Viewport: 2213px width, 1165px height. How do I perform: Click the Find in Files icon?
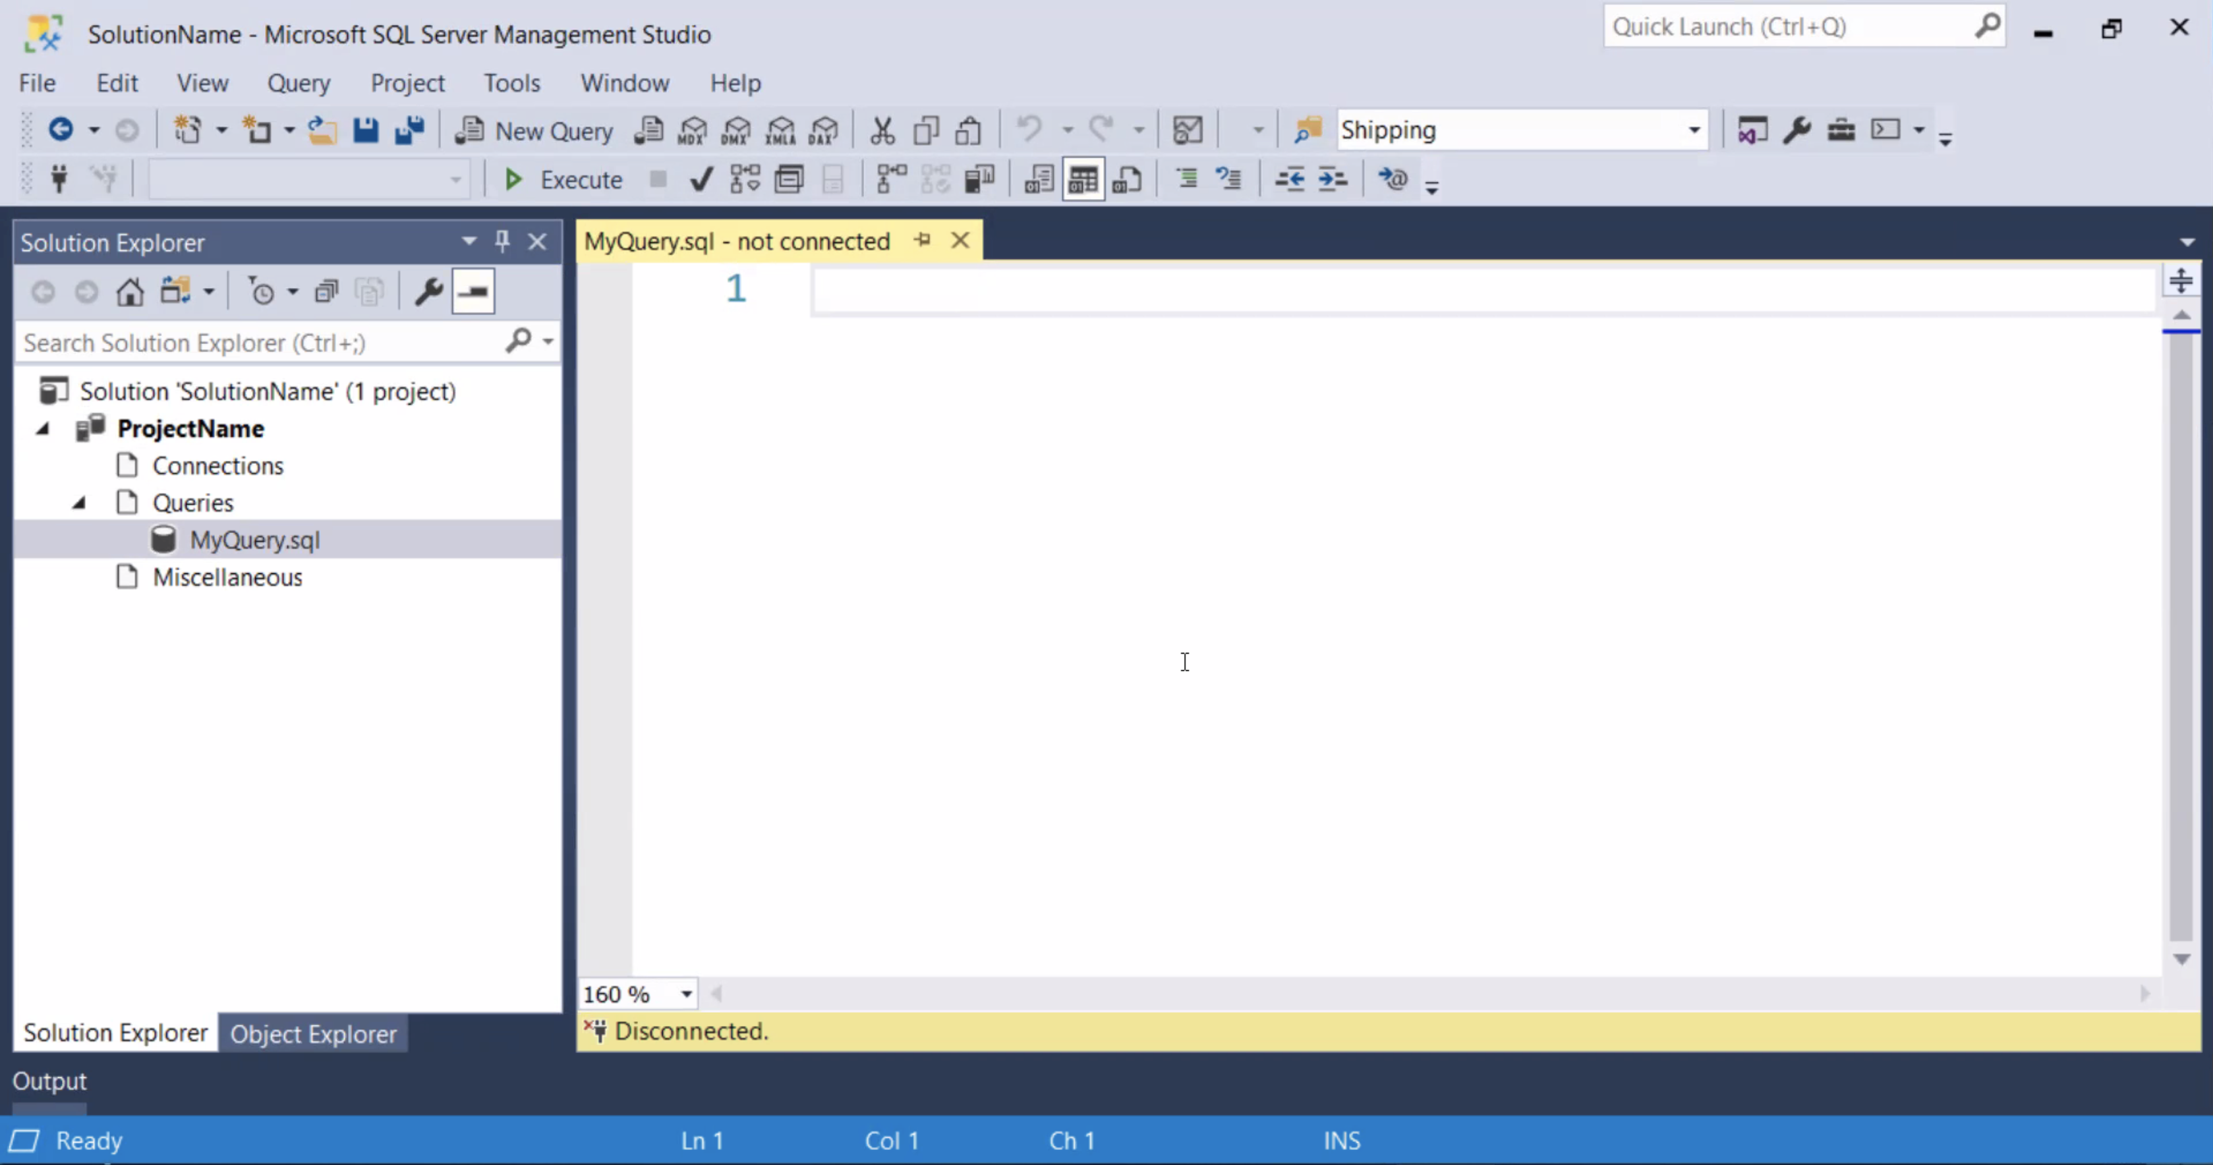click(x=1308, y=130)
